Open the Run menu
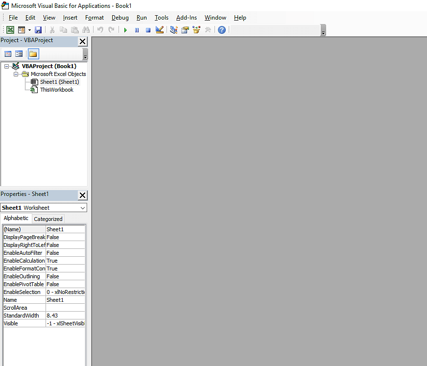The height and width of the screenshot is (366, 427). pyautogui.click(x=142, y=18)
